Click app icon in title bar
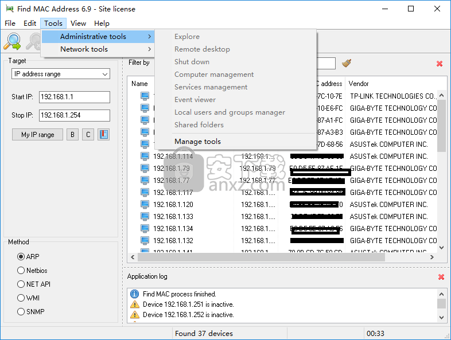This screenshot has height=340, width=451. pyautogui.click(x=10, y=9)
